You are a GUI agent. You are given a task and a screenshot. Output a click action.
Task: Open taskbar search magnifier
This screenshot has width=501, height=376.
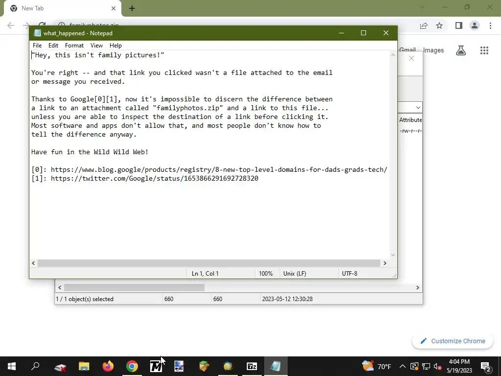click(35, 366)
